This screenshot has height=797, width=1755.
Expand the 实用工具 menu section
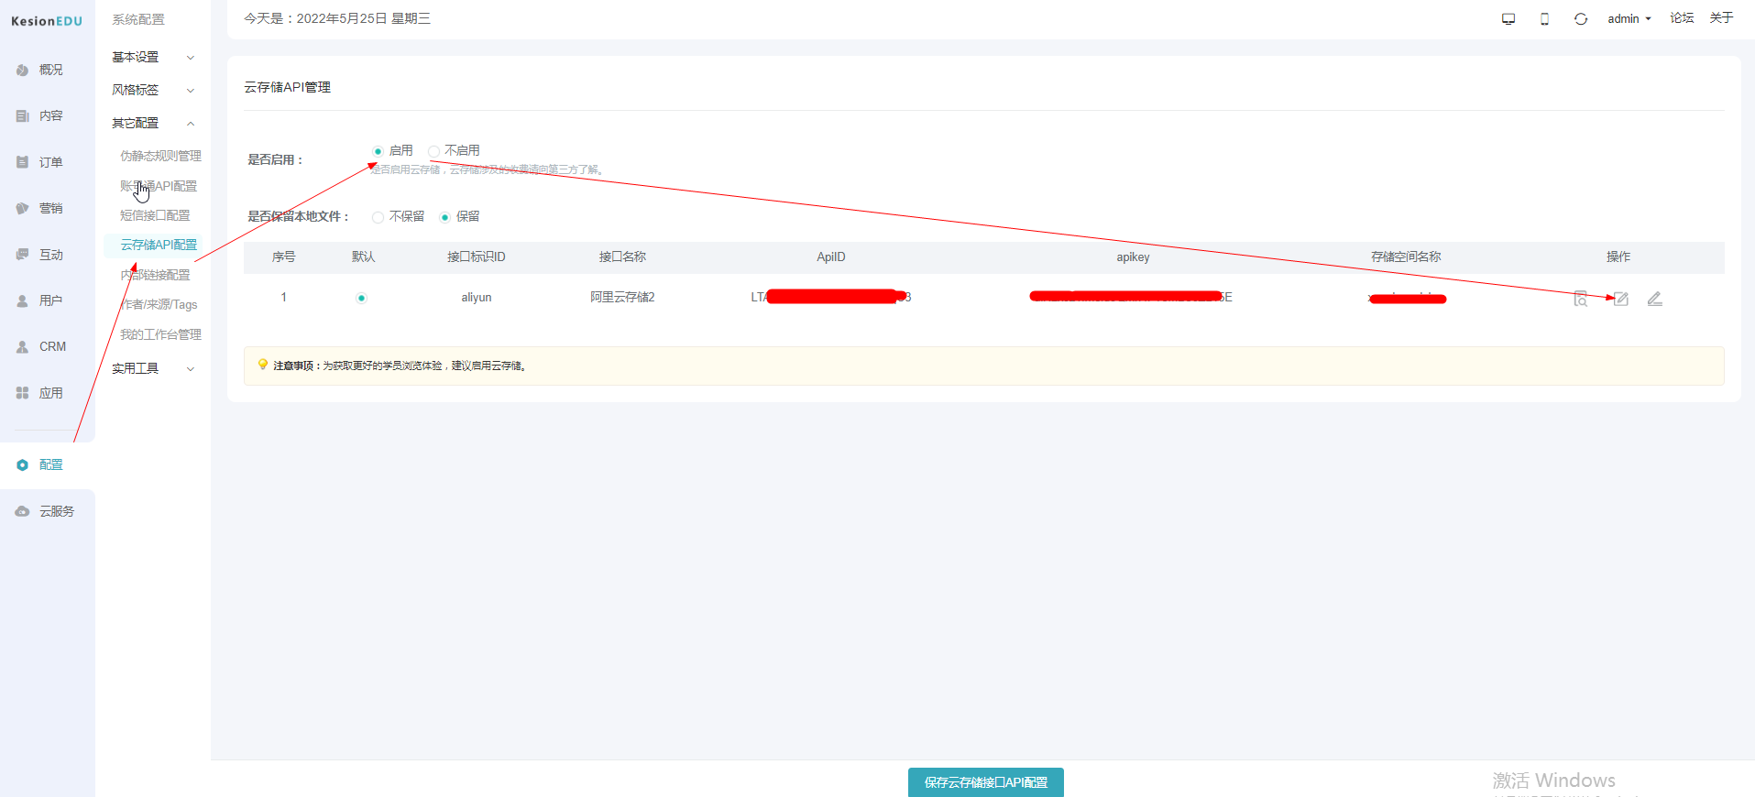pos(152,368)
